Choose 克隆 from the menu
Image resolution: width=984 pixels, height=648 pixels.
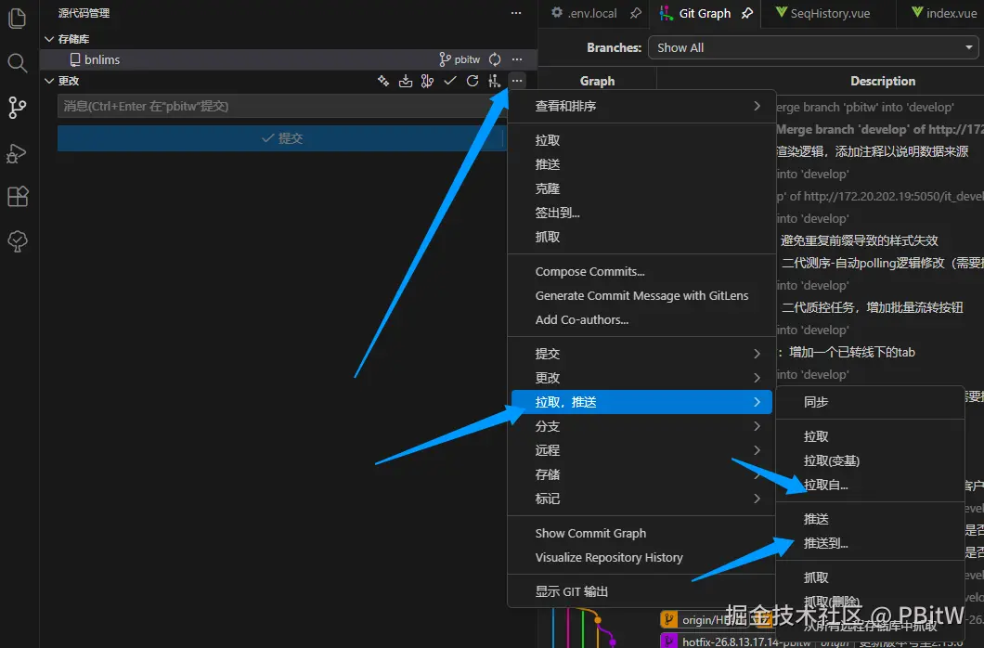click(642, 188)
